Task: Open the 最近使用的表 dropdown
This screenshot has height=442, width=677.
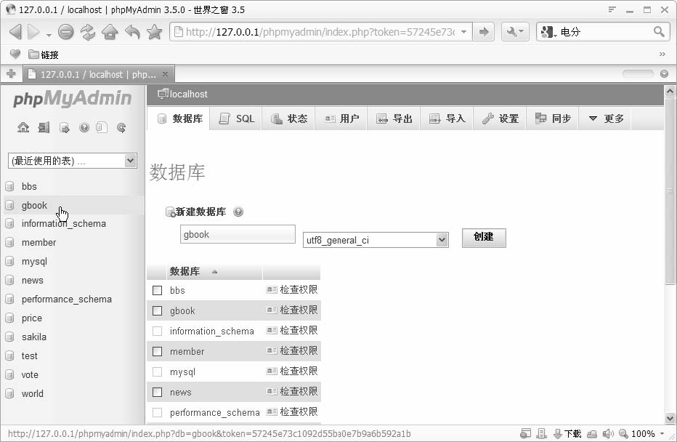Action: point(72,161)
